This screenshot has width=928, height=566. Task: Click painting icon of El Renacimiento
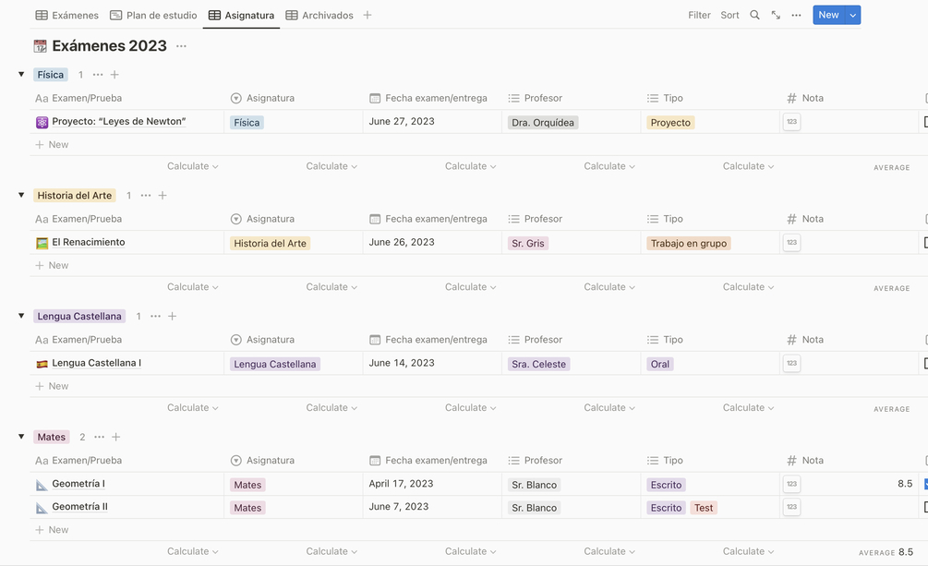coord(42,244)
